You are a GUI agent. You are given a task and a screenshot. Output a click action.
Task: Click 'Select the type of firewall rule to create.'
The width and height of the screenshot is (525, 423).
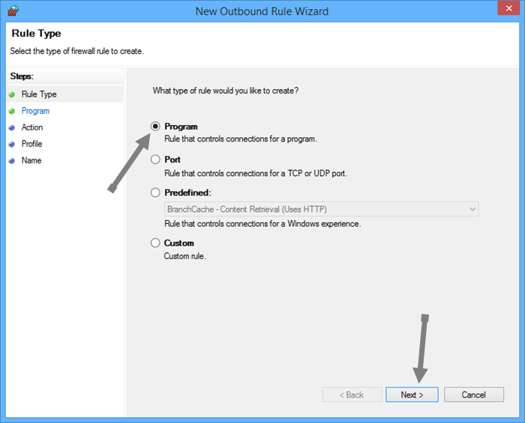(76, 51)
